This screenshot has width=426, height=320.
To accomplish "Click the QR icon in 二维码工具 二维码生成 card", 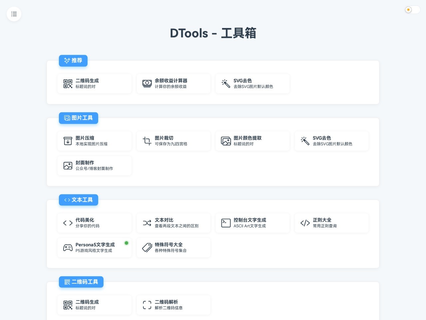I will [x=68, y=305].
